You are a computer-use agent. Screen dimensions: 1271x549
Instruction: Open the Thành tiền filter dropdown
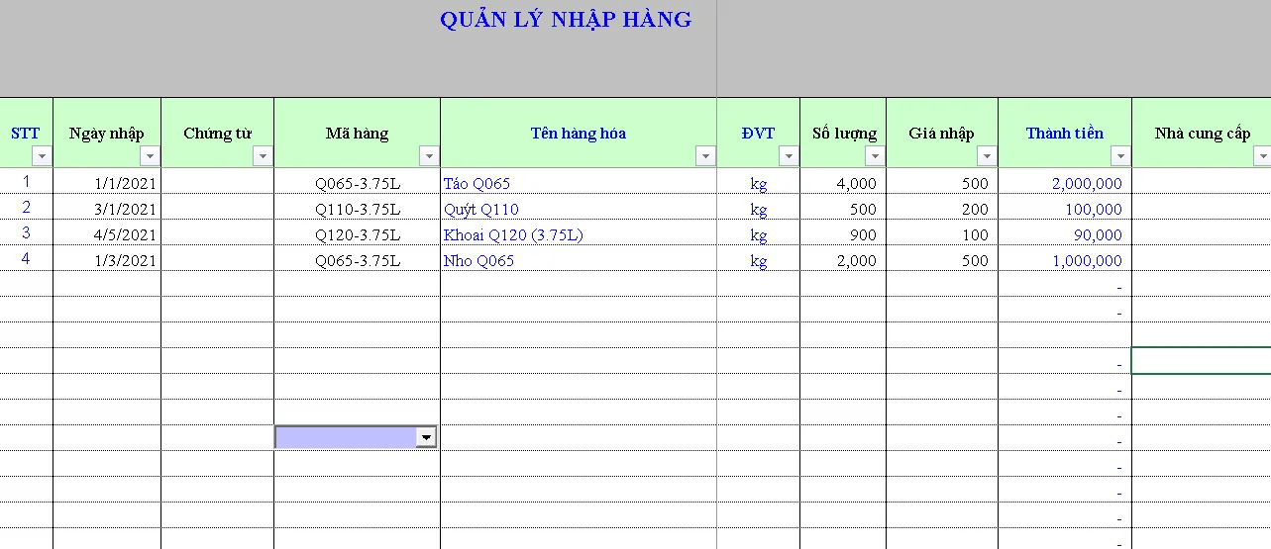[x=1120, y=156]
